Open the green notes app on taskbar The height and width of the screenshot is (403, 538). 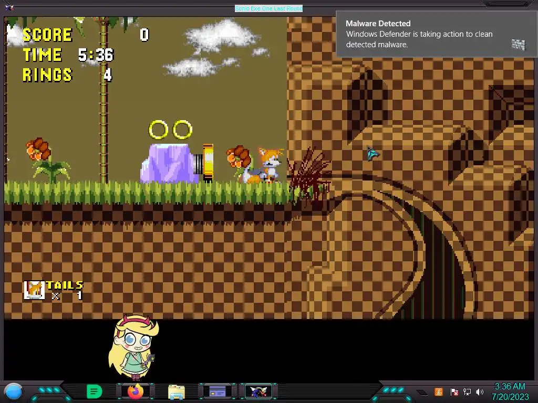pos(95,391)
